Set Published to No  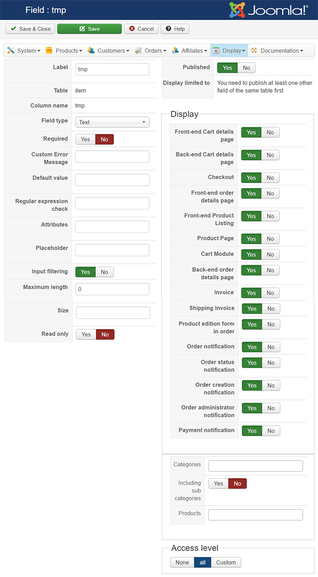pyautogui.click(x=246, y=68)
